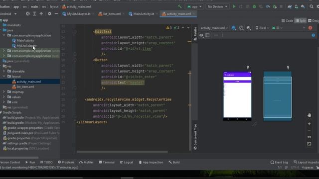Expand the values folder
319x179 pixels.
[x=4, y=97]
